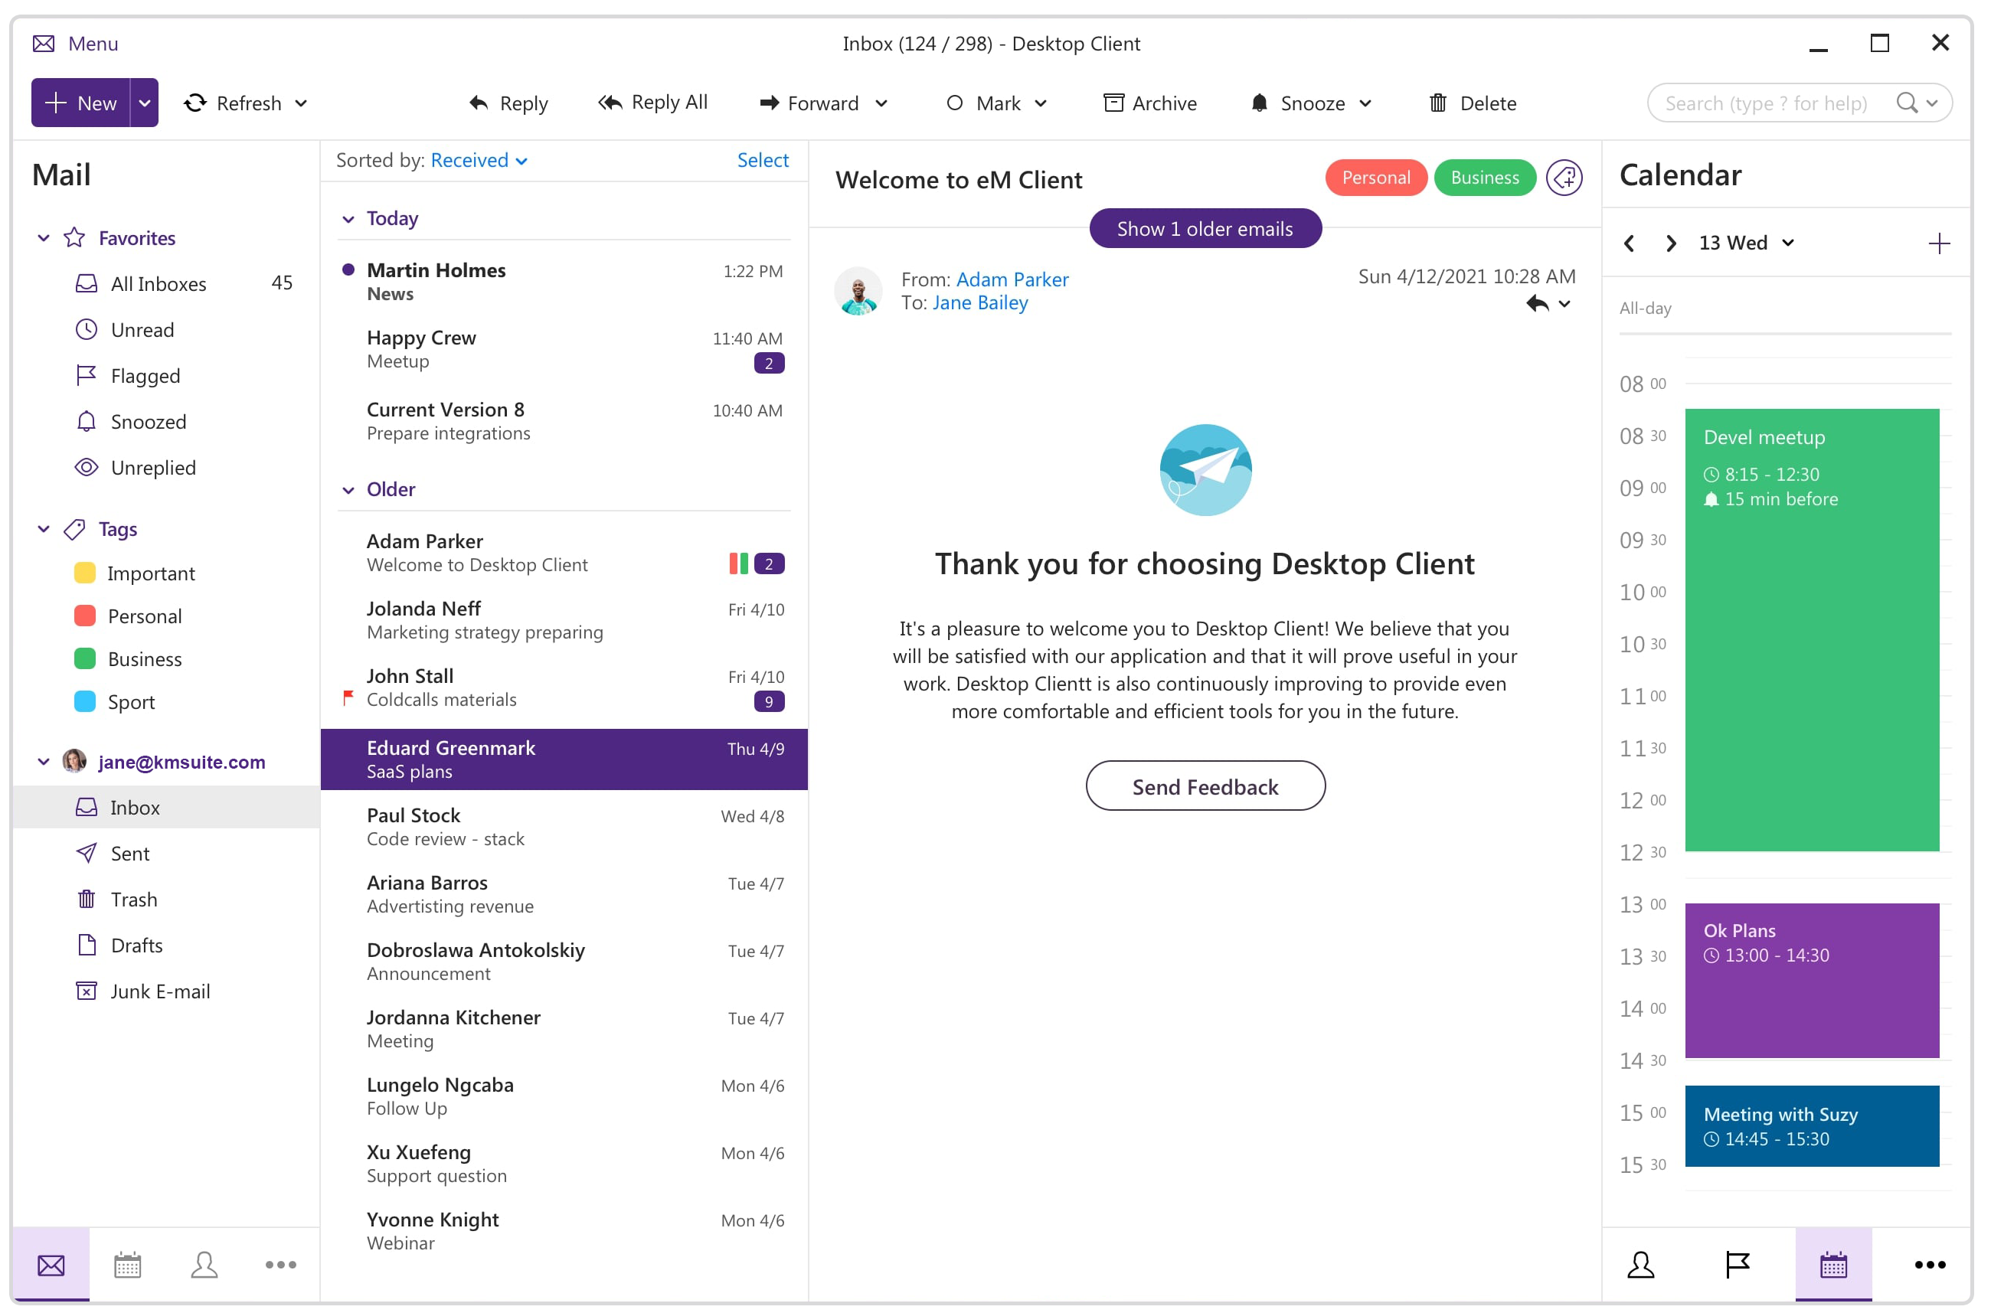
Task: Switch to Contacts view in left bottom bar
Action: pyautogui.click(x=204, y=1265)
